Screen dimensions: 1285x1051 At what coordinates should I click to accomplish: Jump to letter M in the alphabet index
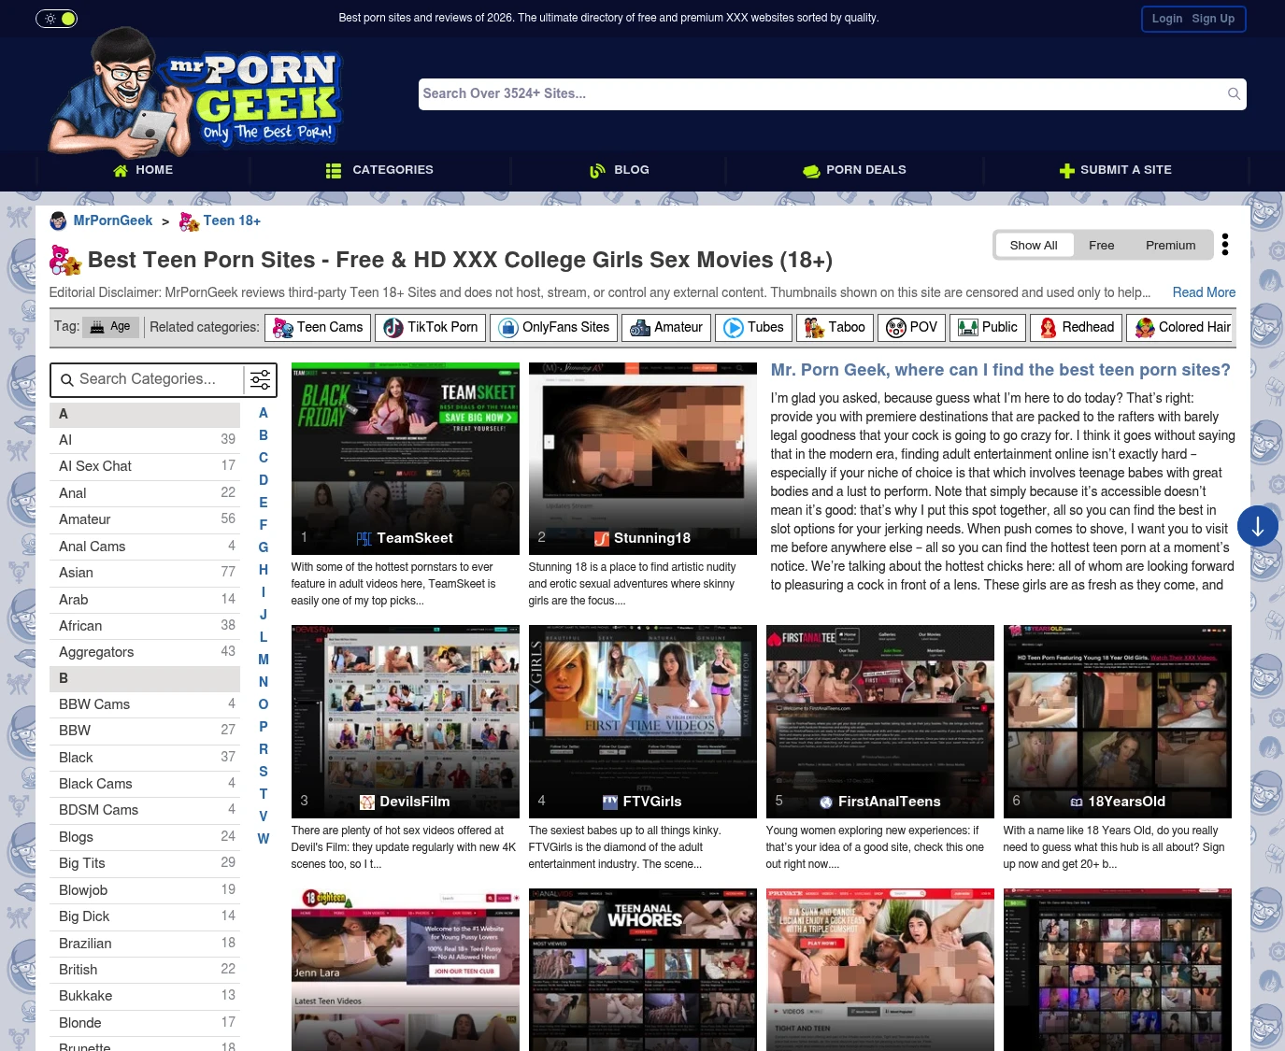click(x=264, y=660)
